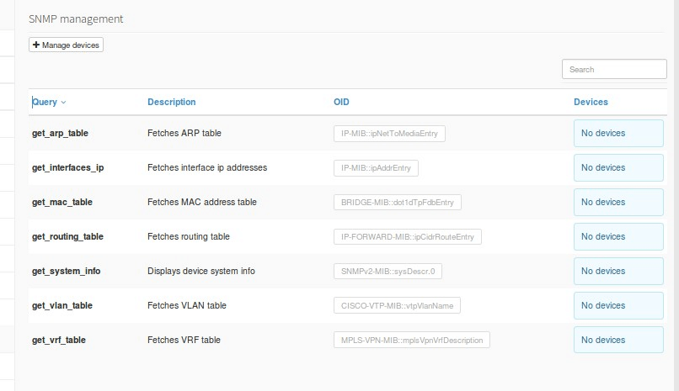Sort table by Devices column header
The height and width of the screenshot is (391, 679).
click(591, 102)
